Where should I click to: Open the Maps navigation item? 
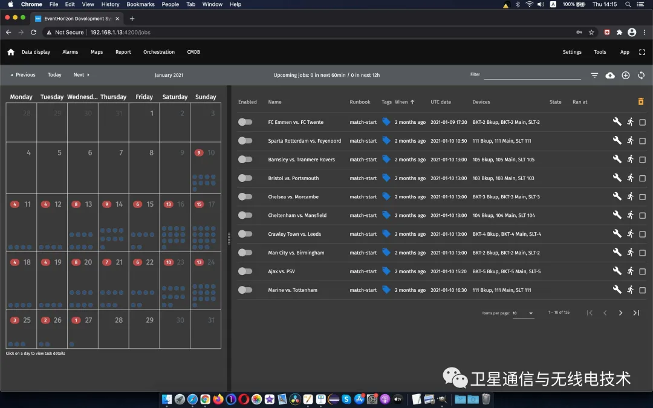pyautogui.click(x=97, y=52)
